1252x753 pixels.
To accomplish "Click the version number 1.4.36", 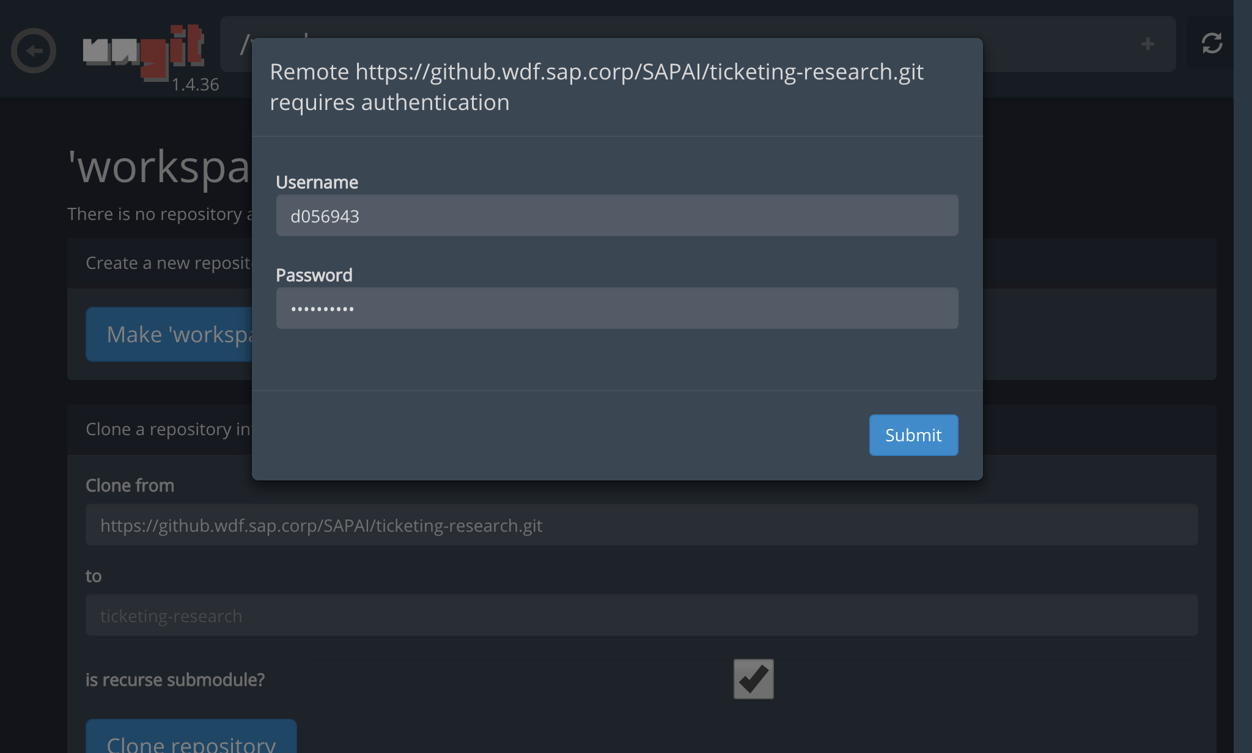I will click(195, 85).
